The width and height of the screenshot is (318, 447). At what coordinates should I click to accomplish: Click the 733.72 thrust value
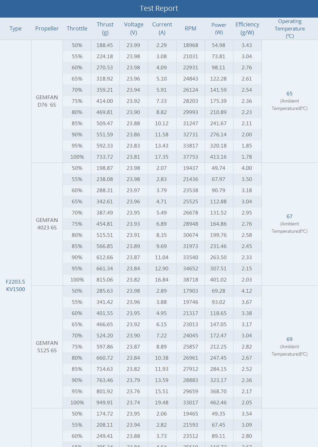tap(105, 157)
